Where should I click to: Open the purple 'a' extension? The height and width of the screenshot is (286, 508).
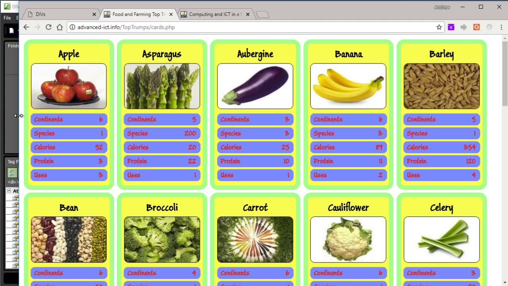coord(451,27)
